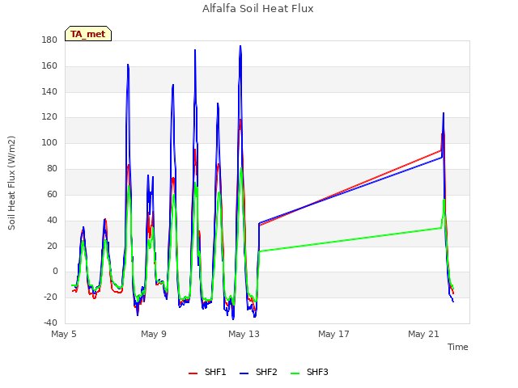Toggle the SHF3 legend entry
The height and width of the screenshot is (388, 518).
pos(309,373)
